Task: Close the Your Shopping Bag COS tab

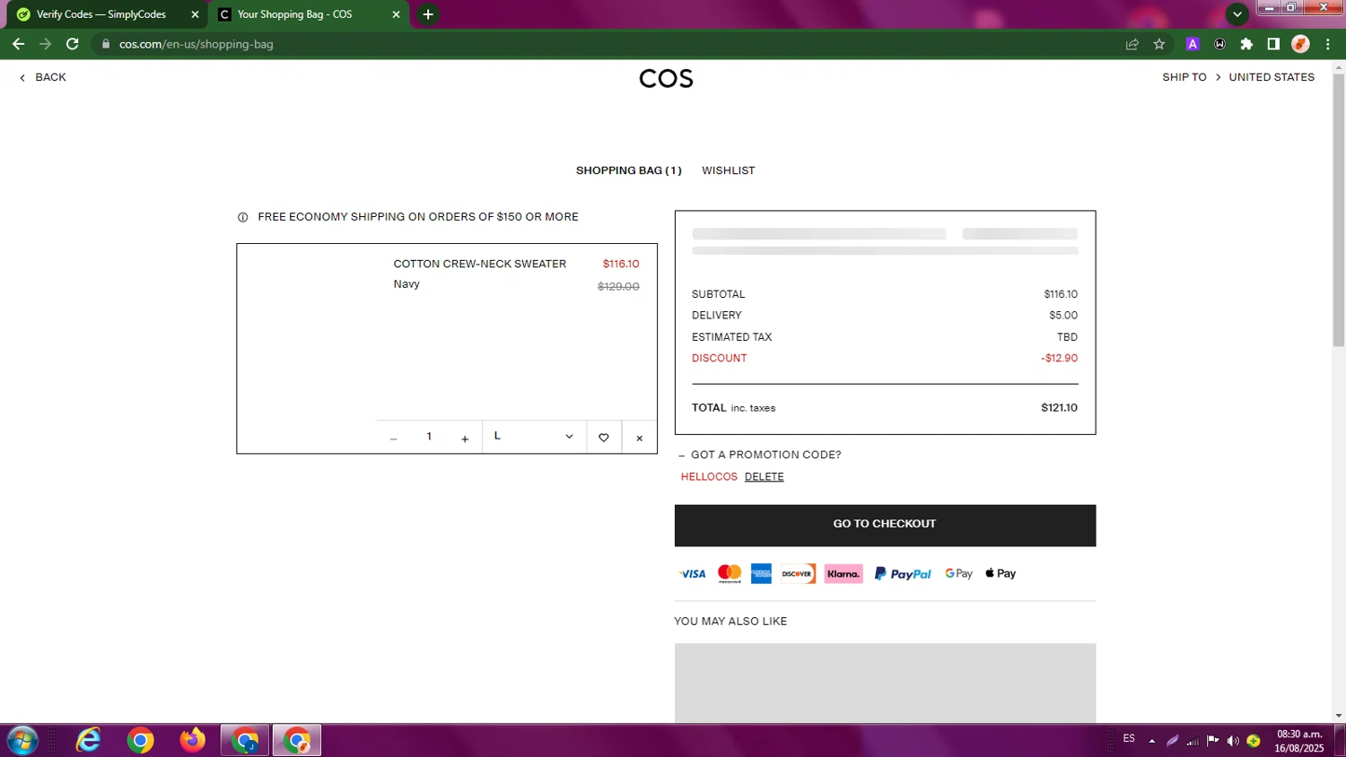Action: [x=396, y=14]
